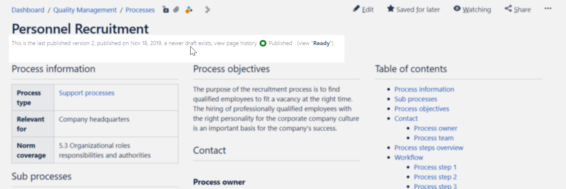Click the workflow branch icon beside breadcrumbs
566x189 pixels.
pyautogui.click(x=207, y=10)
